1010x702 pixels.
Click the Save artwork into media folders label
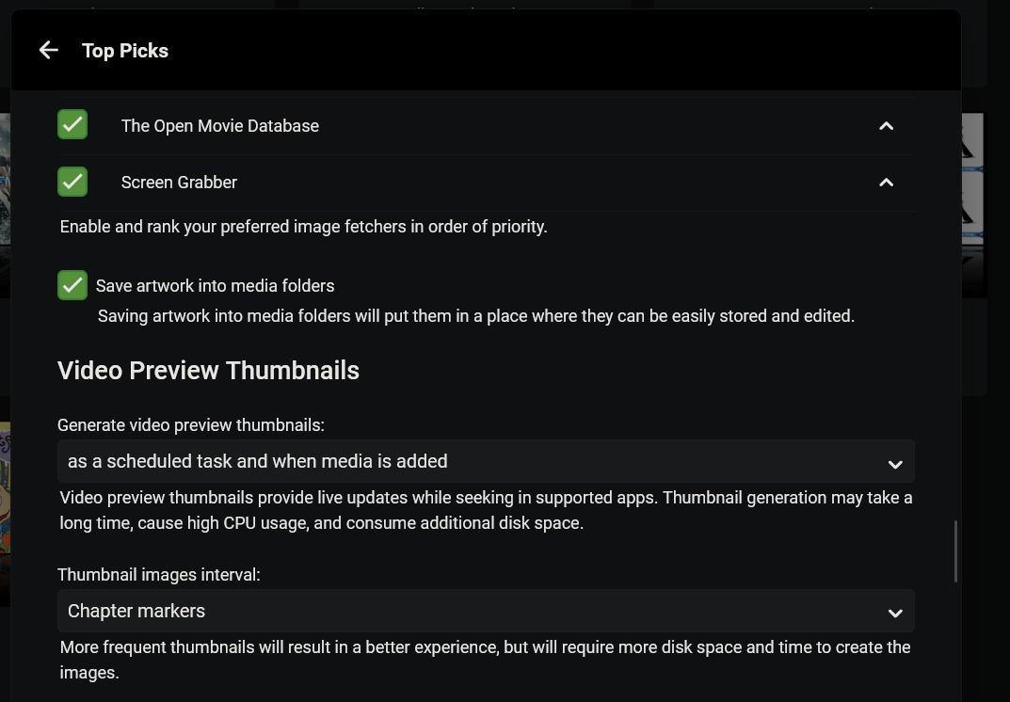click(x=215, y=286)
